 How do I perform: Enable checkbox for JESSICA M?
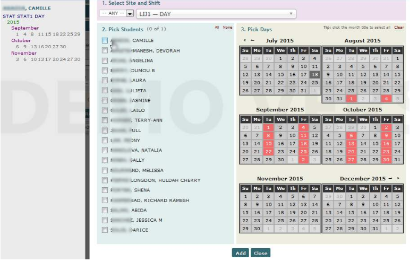(105, 220)
